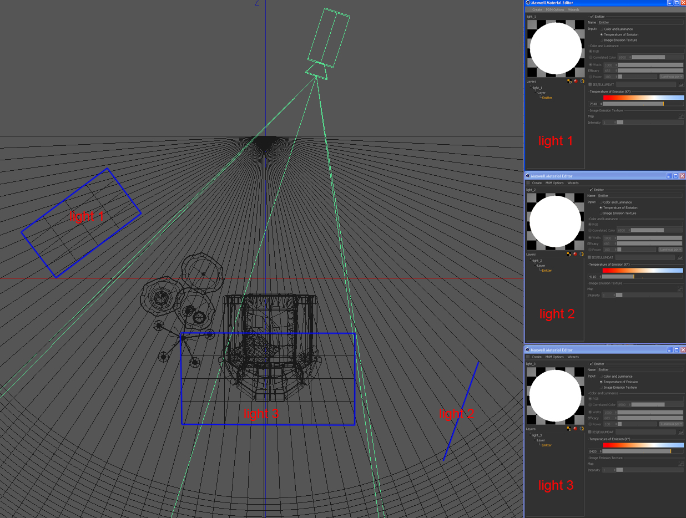Toggle the Emitter checkbox in light_3 editor

[x=592, y=364]
